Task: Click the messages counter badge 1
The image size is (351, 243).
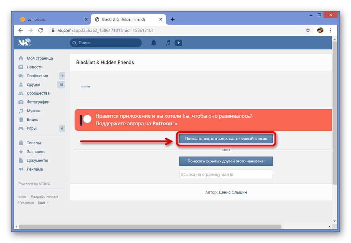Action: (62, 76)
